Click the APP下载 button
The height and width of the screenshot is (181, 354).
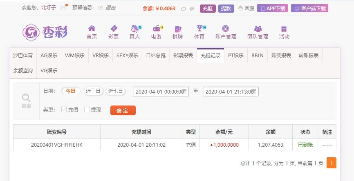pos(272,9)
